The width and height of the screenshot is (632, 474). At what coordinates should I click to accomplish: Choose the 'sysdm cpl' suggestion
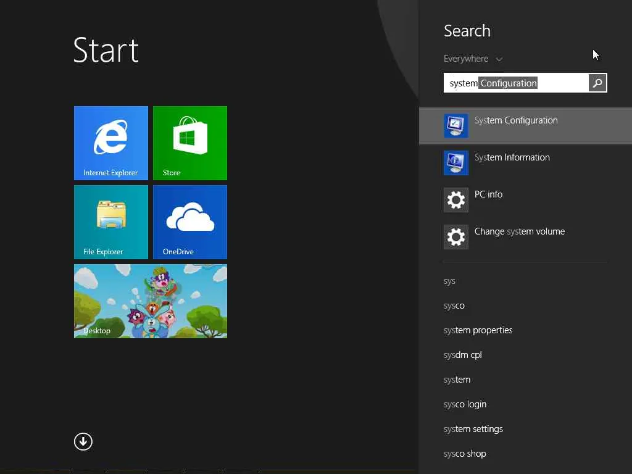[463, 355]
